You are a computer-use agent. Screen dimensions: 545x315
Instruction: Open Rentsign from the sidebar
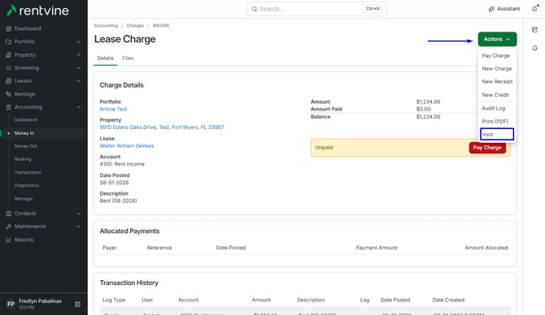point(24,94)
